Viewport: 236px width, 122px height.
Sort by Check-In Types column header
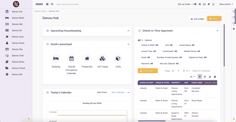(162, 83)
